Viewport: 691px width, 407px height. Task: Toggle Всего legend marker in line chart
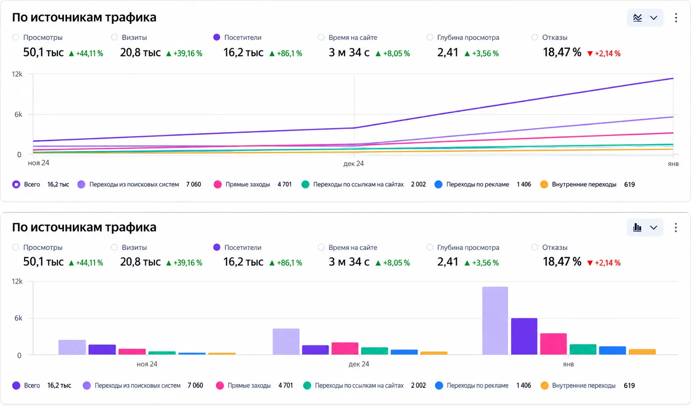[x=16, y=184]
